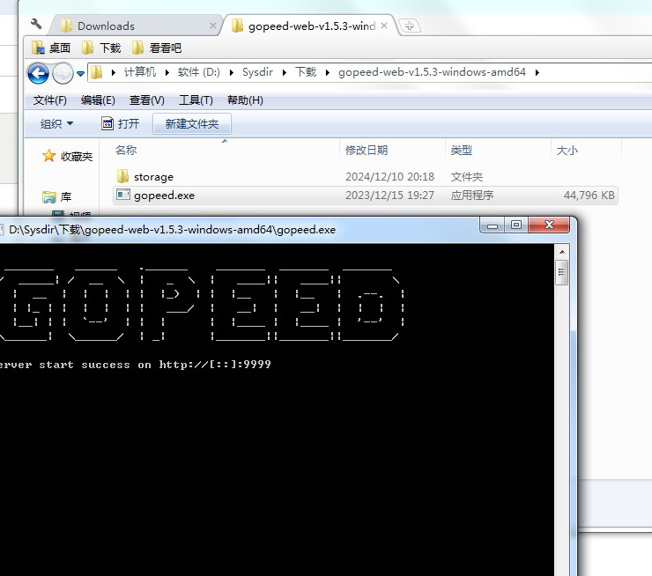Open the 文件(F) menu
The width and height of the screenshot is (652, 576).
[x=50, y=100]
